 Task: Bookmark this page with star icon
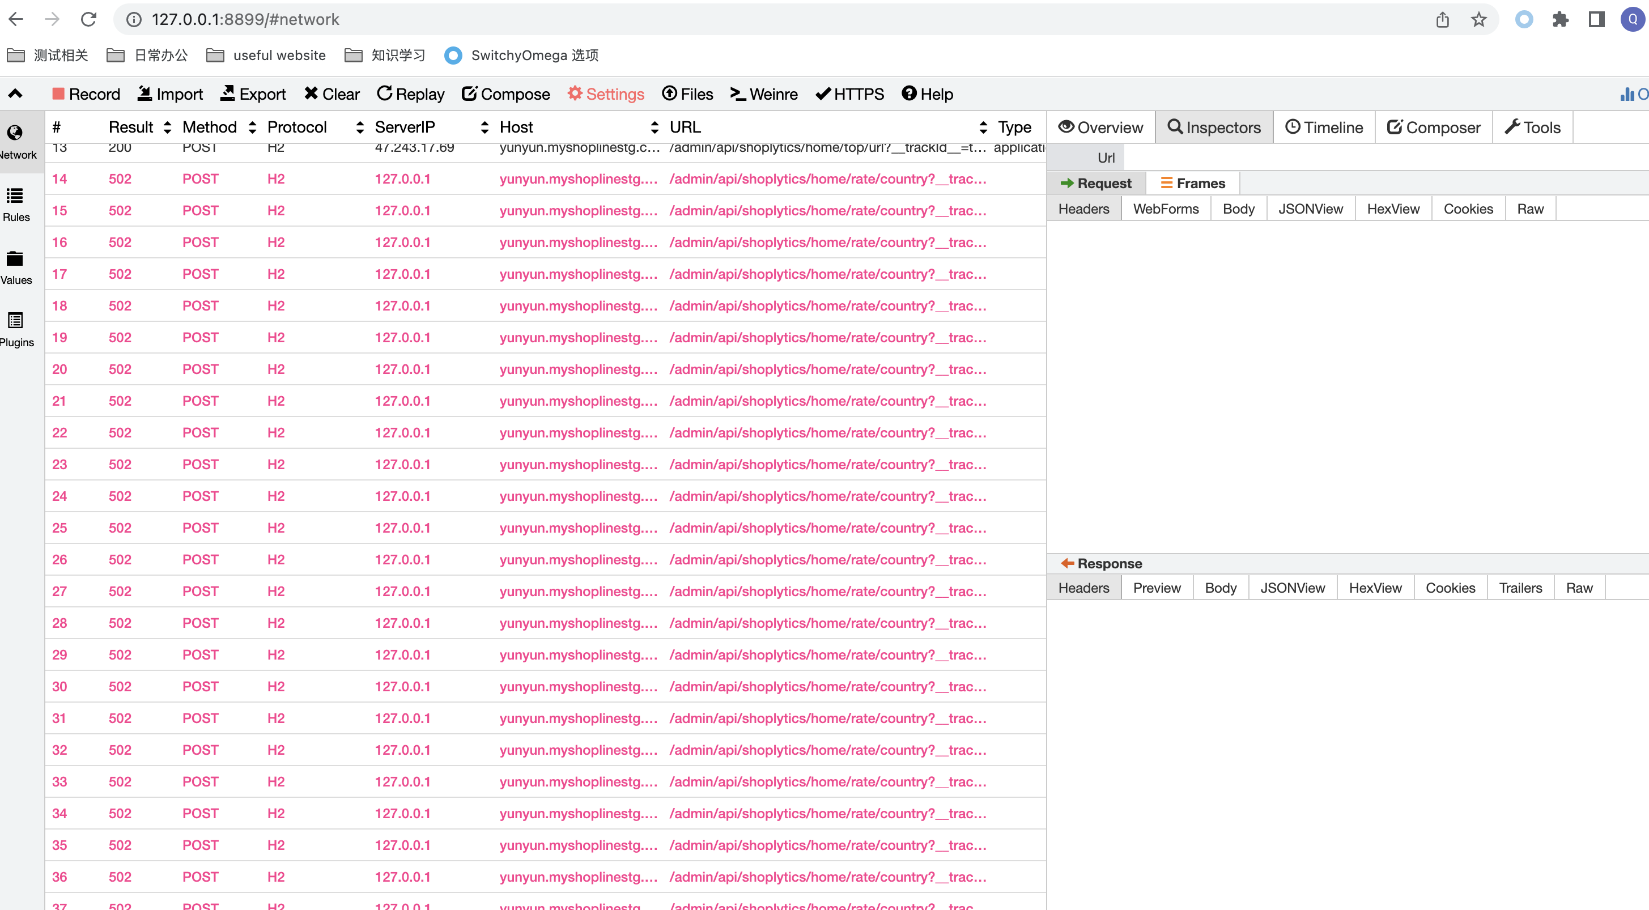coord(1478,19)
